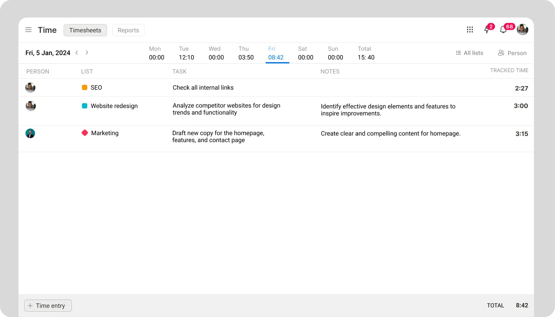Open the Person filter
555x317 pixels.
[x=512, y=53]
